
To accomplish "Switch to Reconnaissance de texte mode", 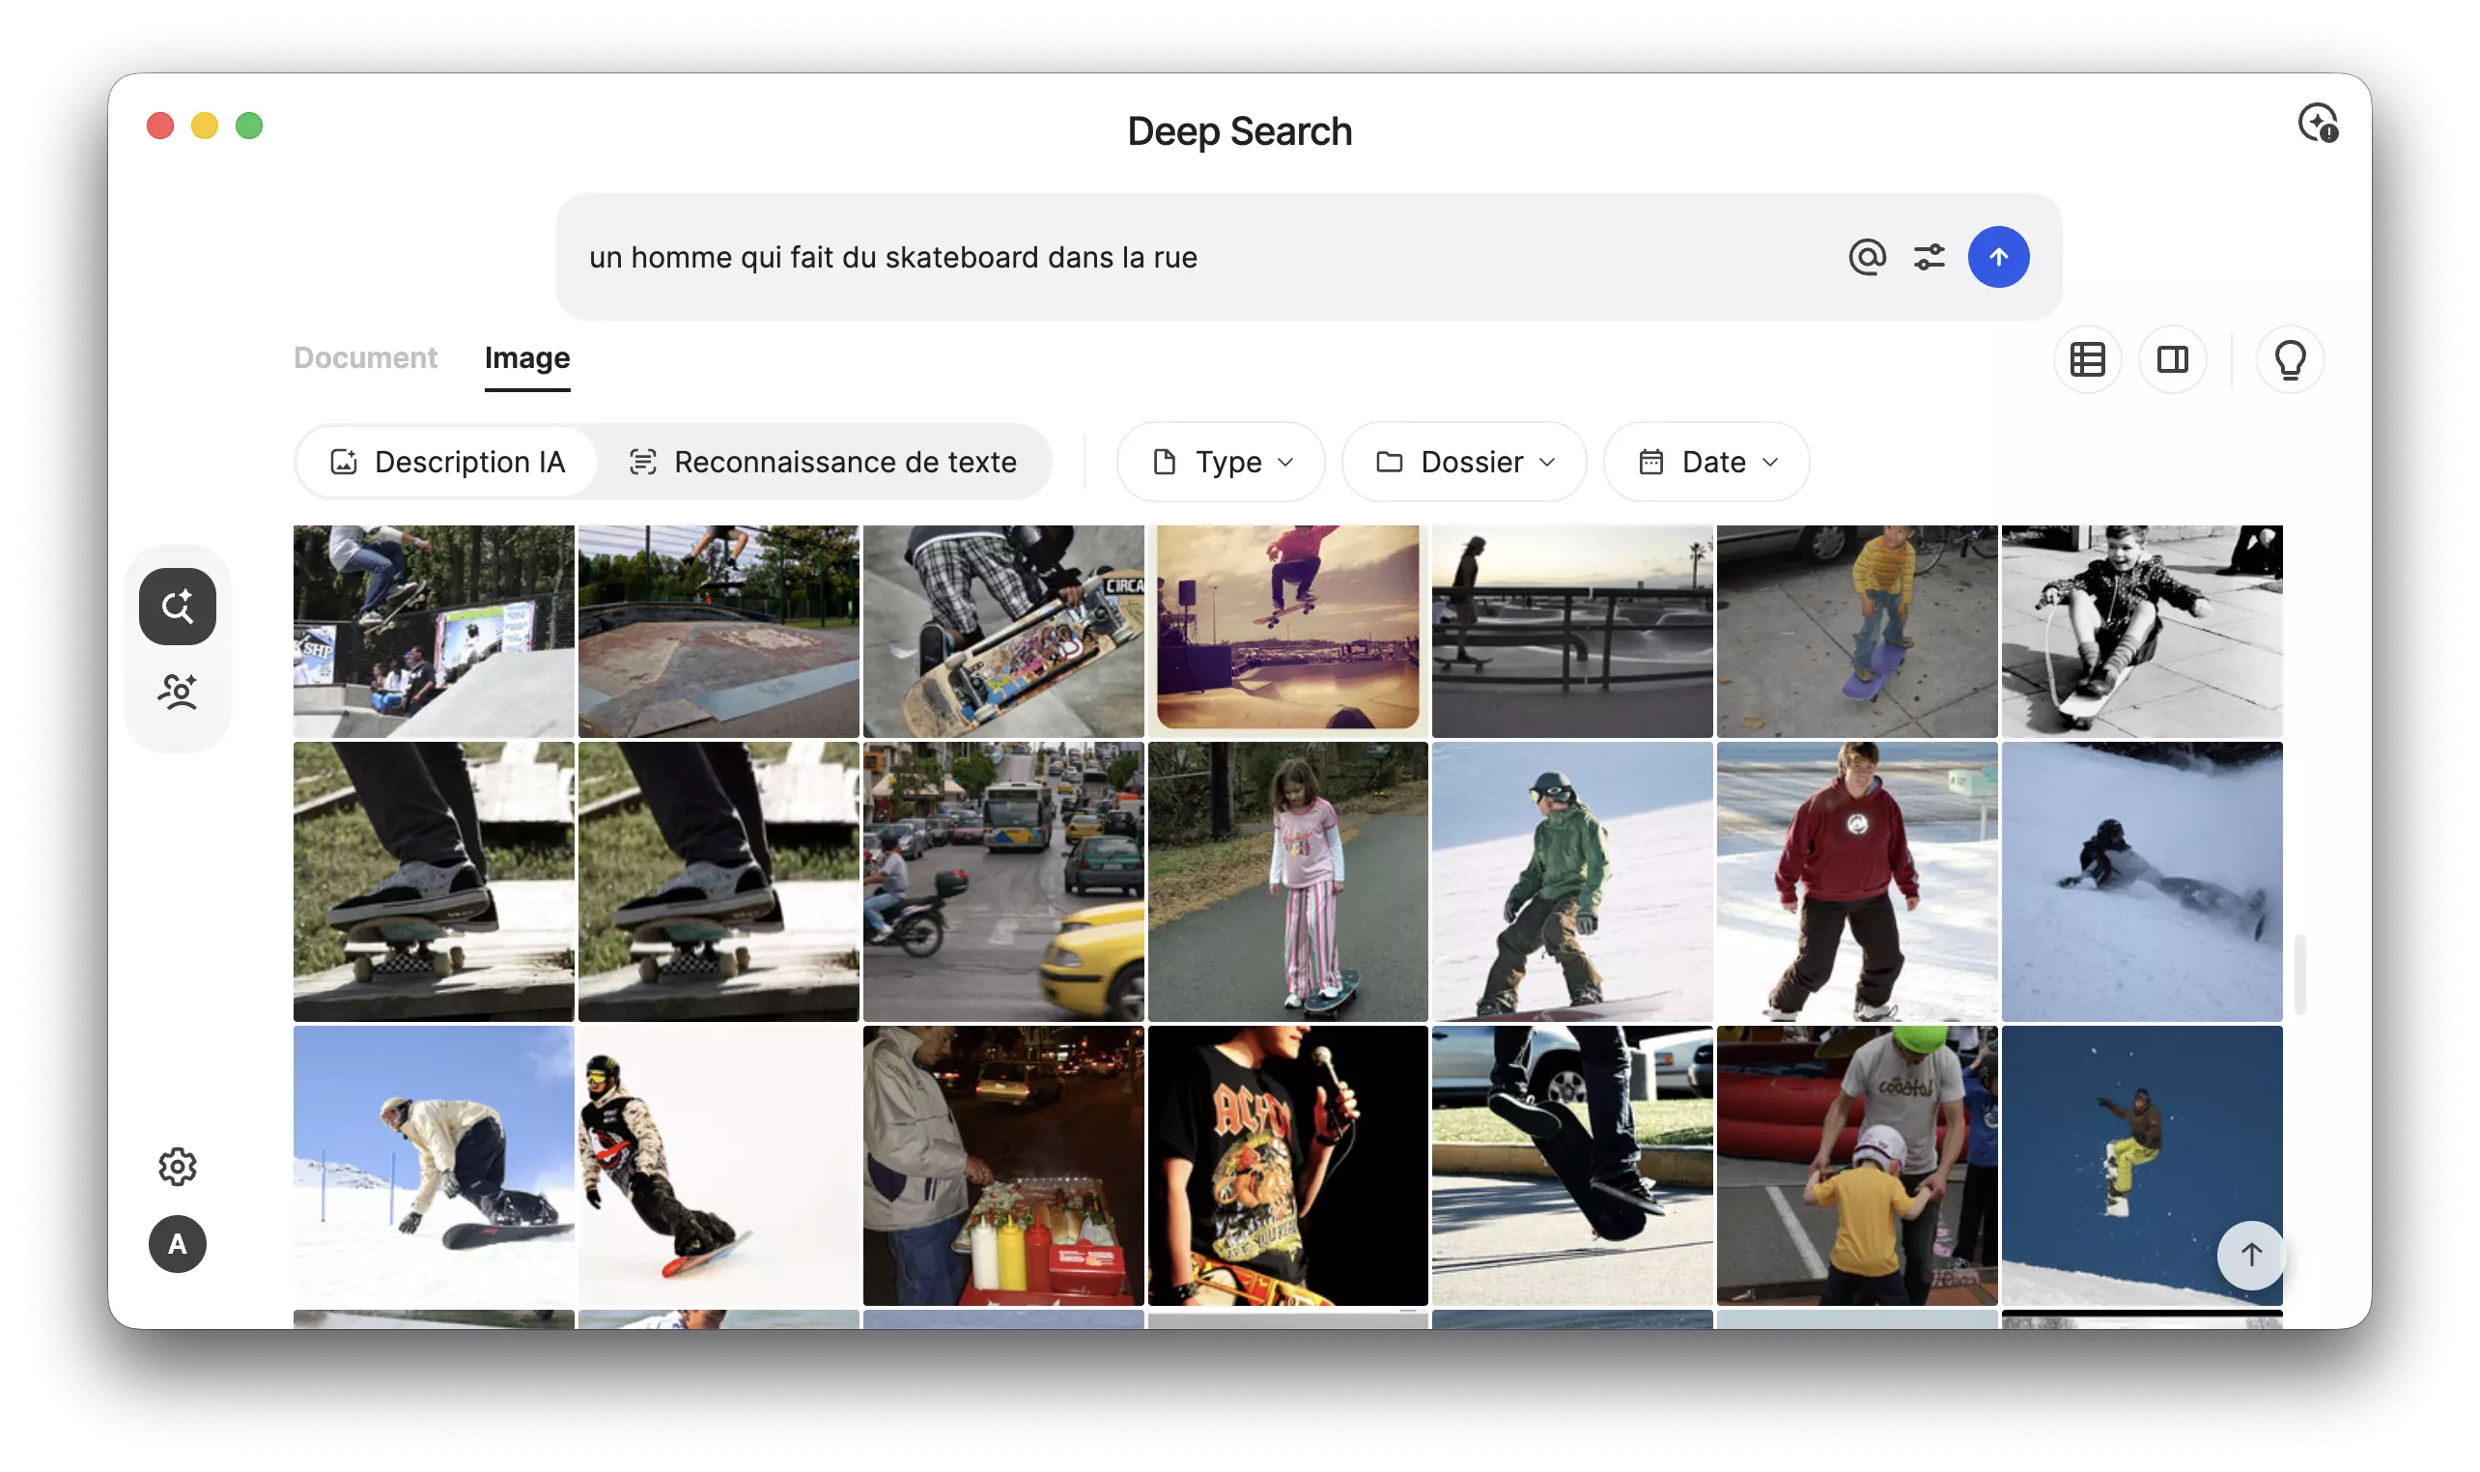I will [823, 463].
